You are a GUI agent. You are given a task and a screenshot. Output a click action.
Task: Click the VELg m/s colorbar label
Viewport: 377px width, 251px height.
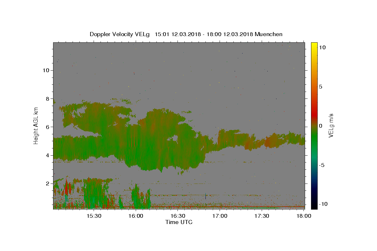(331, 126)
